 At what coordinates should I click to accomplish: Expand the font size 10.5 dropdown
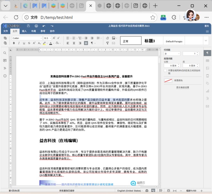(51, 38)
